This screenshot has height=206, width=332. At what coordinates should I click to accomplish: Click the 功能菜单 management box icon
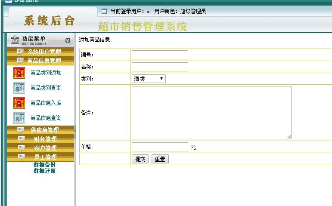tap(15, 40)
